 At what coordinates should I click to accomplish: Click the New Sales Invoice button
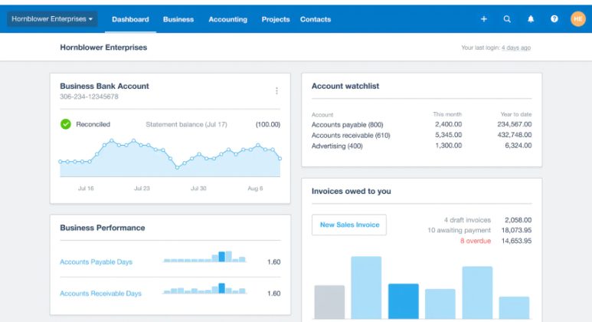coord(349,225)
